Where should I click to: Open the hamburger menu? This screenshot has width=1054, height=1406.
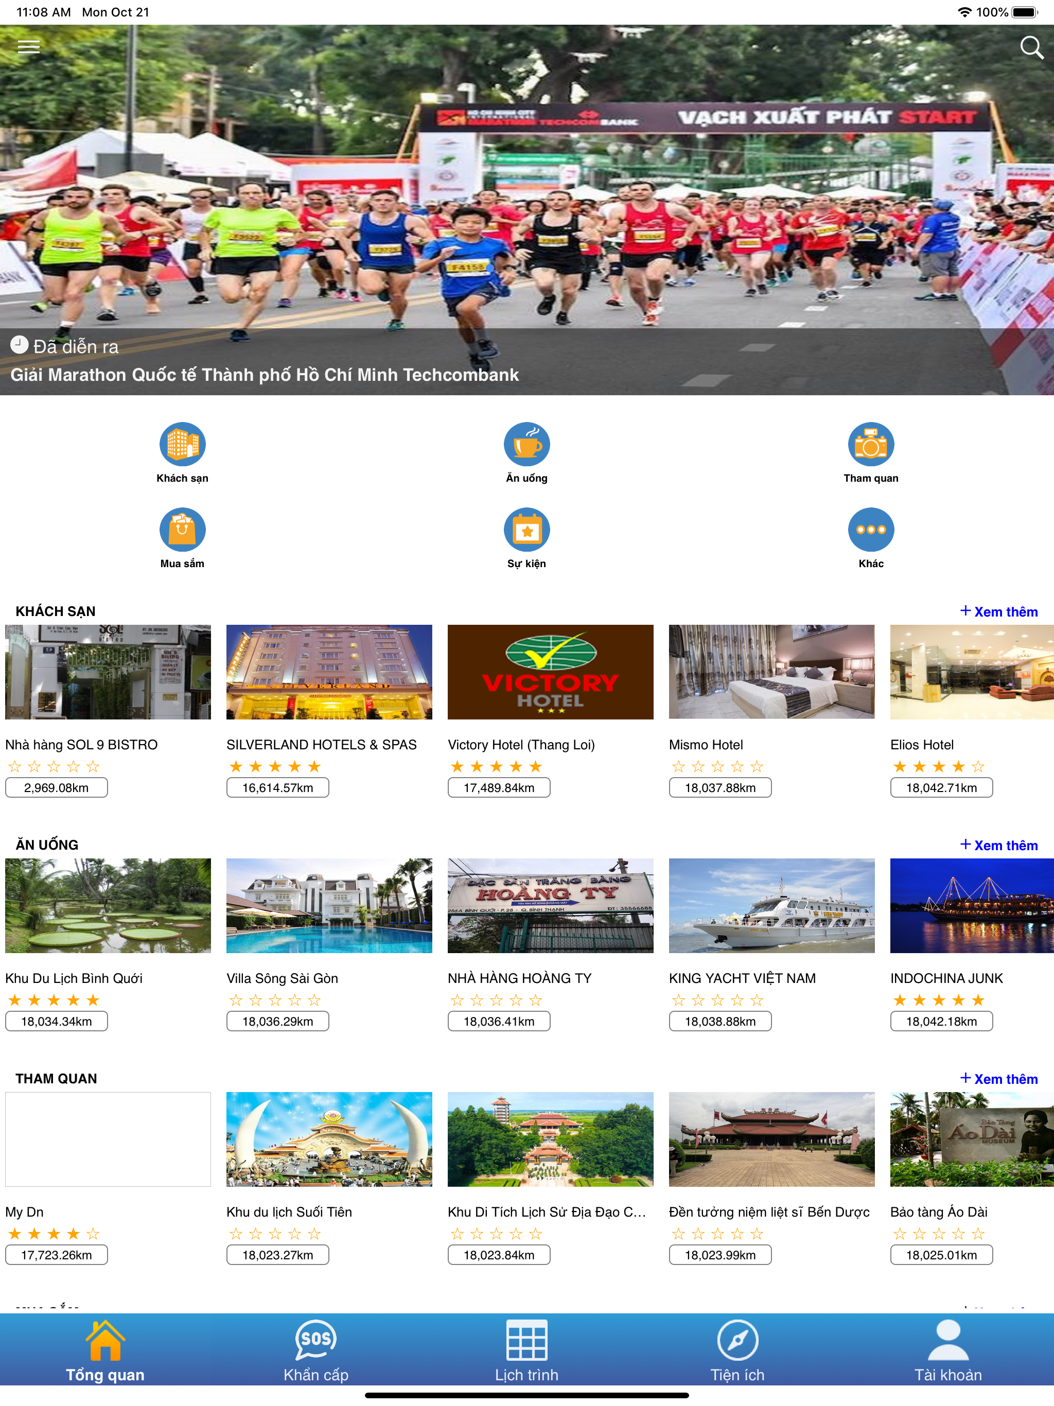click(29, 46)
